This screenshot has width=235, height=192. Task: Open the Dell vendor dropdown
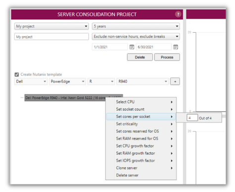(x=31, y=81)
